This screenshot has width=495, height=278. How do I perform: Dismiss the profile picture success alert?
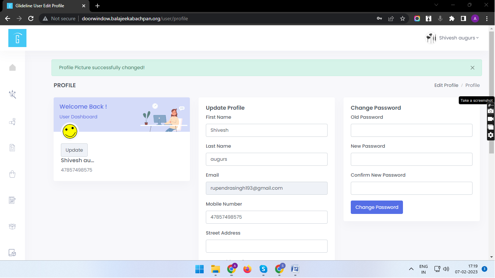pyautogui.click(x=472, y=68)
